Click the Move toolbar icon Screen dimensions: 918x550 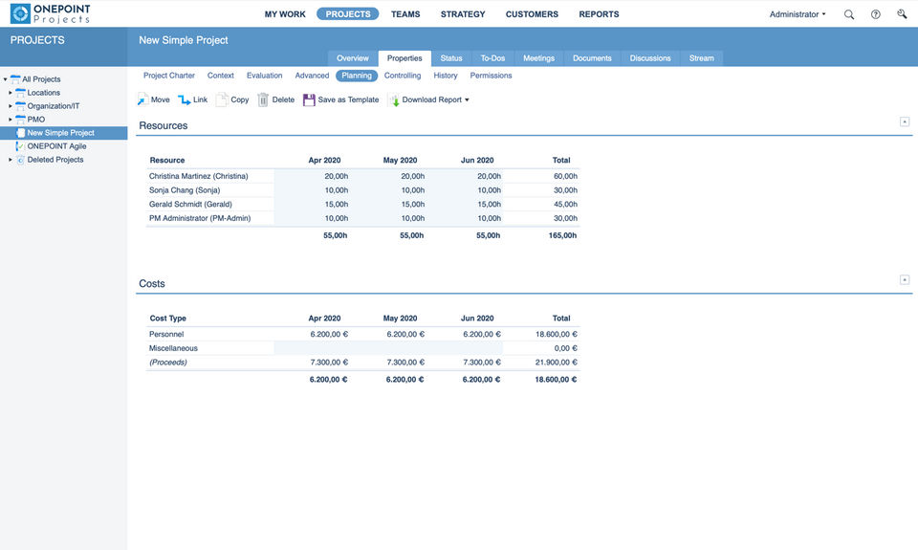[142, 99]
